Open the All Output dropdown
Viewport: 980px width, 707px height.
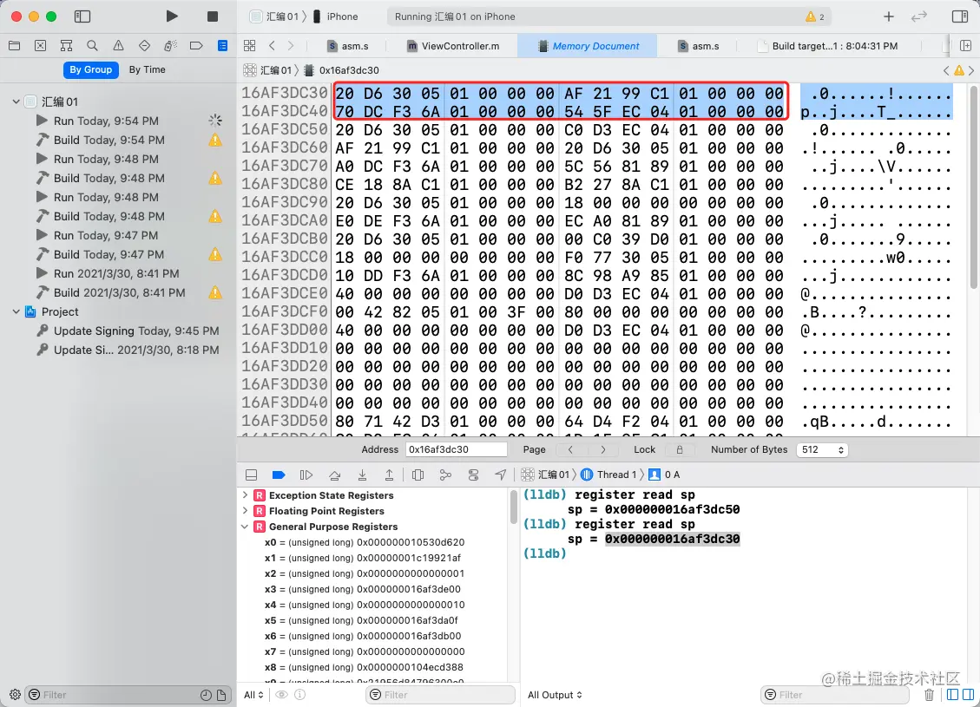tap(555, 695)
